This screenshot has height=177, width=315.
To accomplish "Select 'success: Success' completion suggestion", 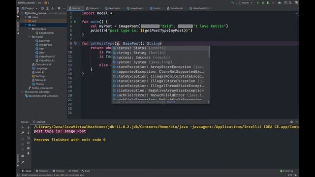I will 160,58.
